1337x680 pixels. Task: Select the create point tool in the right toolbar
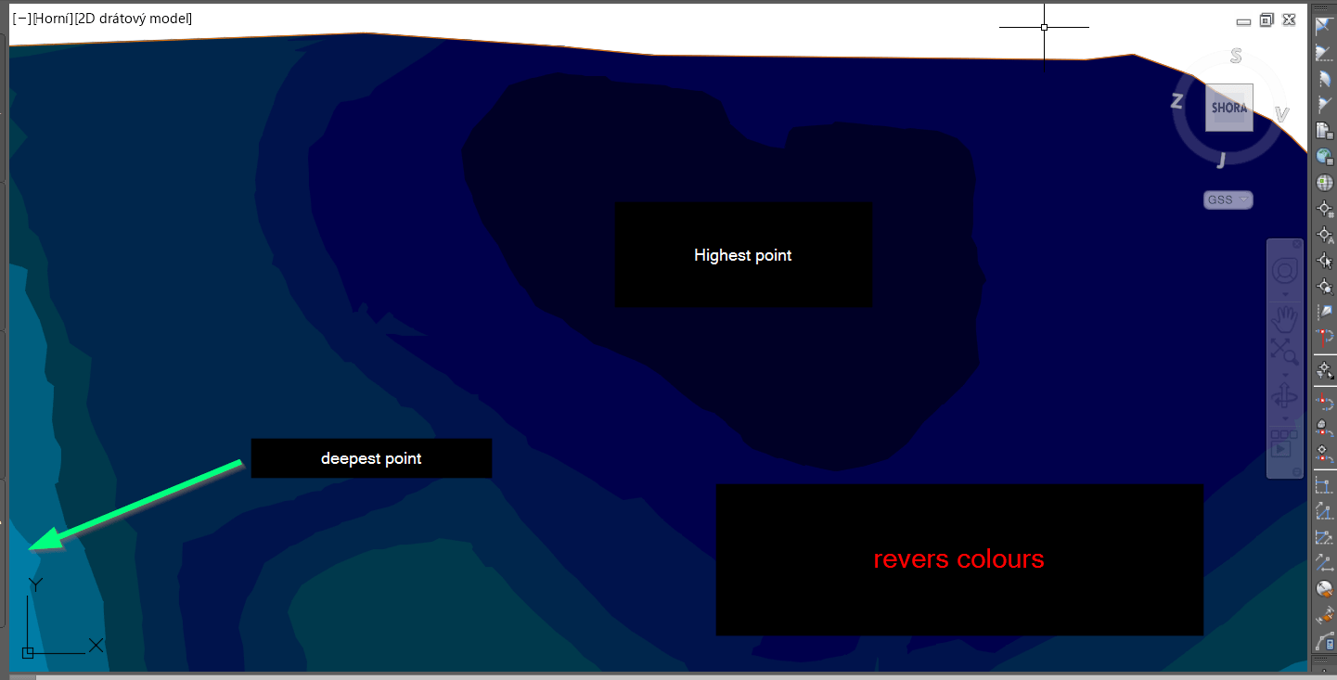pos(1325,210)
